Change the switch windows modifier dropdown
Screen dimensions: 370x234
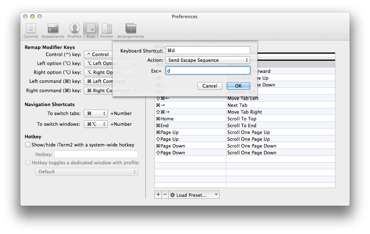coord(96,124)
